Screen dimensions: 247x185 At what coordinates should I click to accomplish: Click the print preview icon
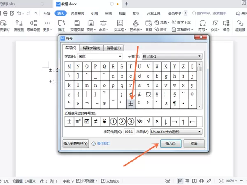click(x=12, y=14)
